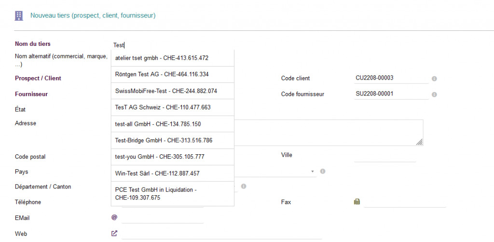Click the info icon next to Code client
This screenshot has width=494, height=242.
pyautogui.click(x=434, y=79)
